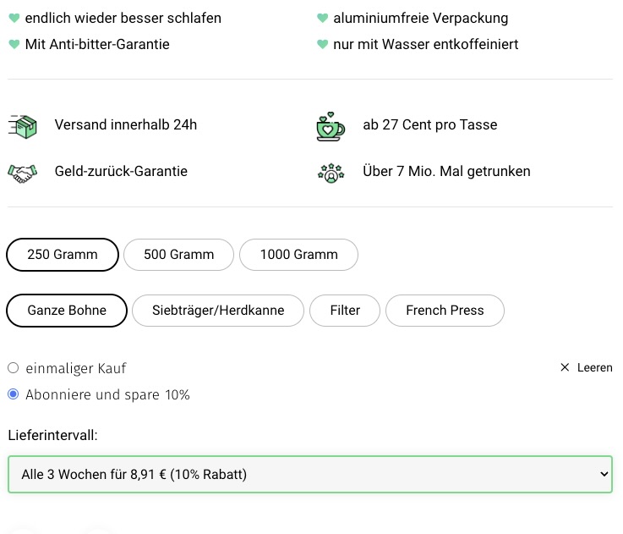
Task: Open the Lieferintervall dropdown
Action: click(x=309, y=475)
